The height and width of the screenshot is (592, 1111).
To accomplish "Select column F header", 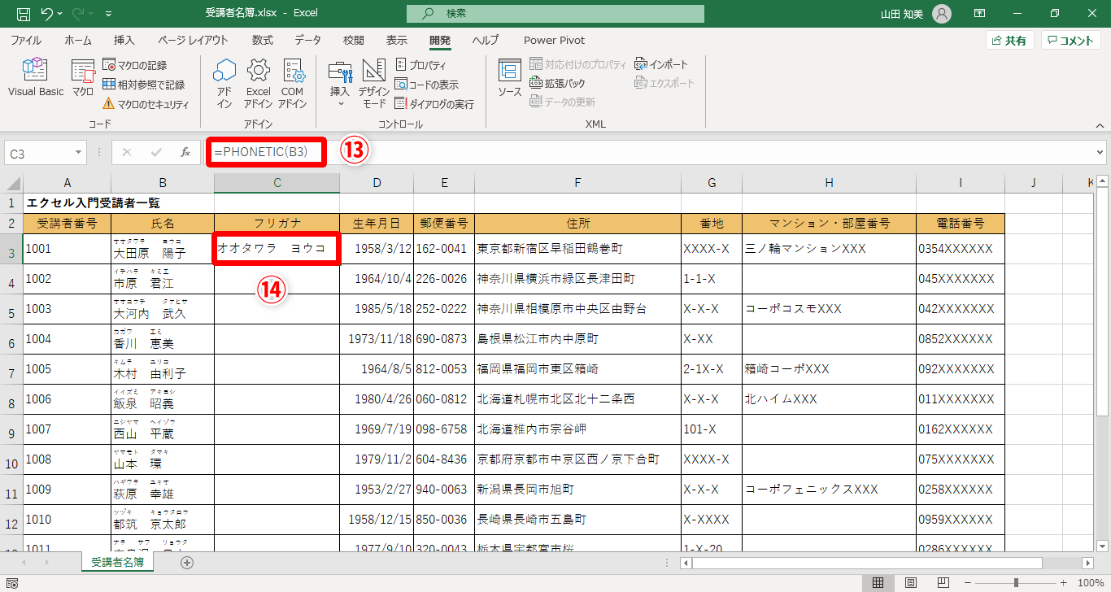I will [577, 183].
